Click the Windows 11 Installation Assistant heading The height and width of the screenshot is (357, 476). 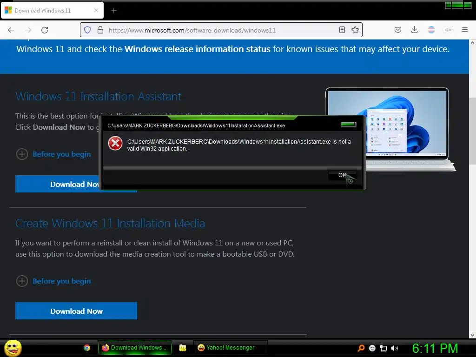pyautogui.click(x=99, y=96)
